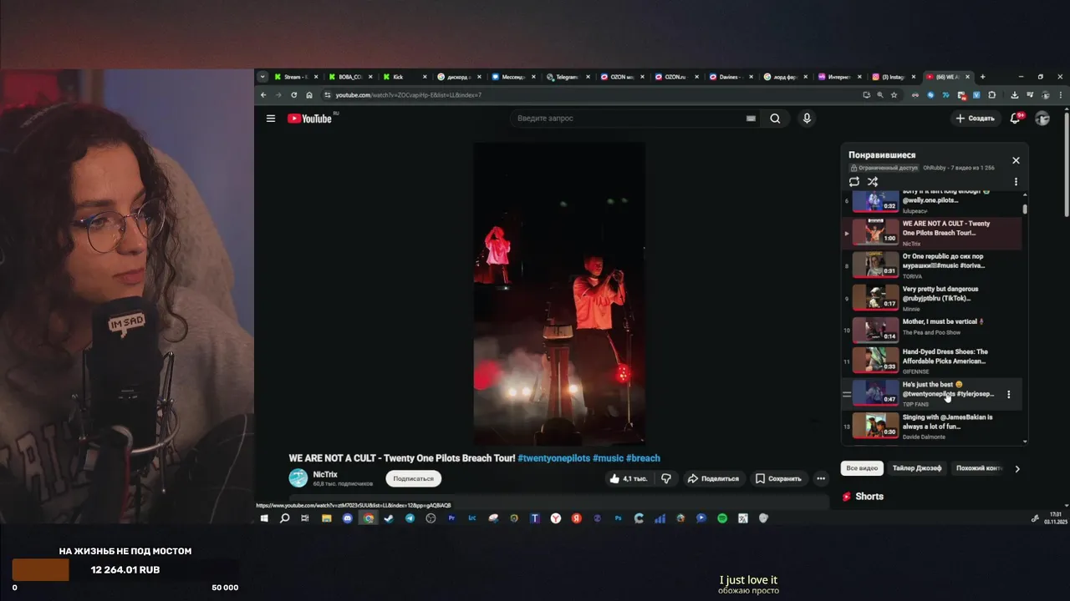Toggle playlist loop button
The height and width of the screenshot is (601, 1070).
coord(853,182)
